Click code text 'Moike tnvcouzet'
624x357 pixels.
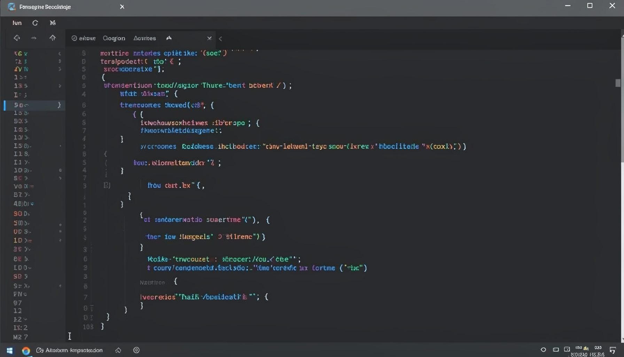click(x=178, y=259)
